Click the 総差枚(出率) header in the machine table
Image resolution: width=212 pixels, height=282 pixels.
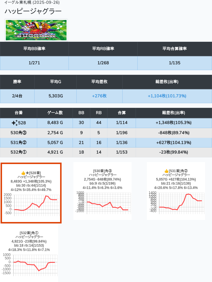(x=174, y=113)
